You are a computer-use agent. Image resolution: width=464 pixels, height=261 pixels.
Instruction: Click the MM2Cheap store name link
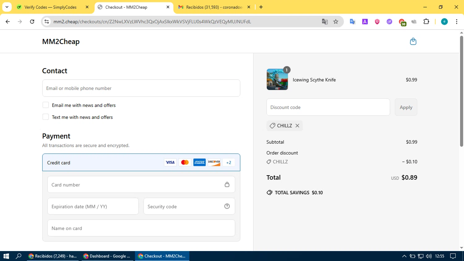pos(61,41)
